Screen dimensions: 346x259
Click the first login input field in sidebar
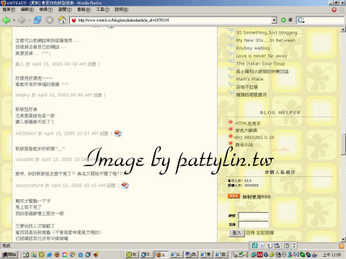[x=253, y=216]
